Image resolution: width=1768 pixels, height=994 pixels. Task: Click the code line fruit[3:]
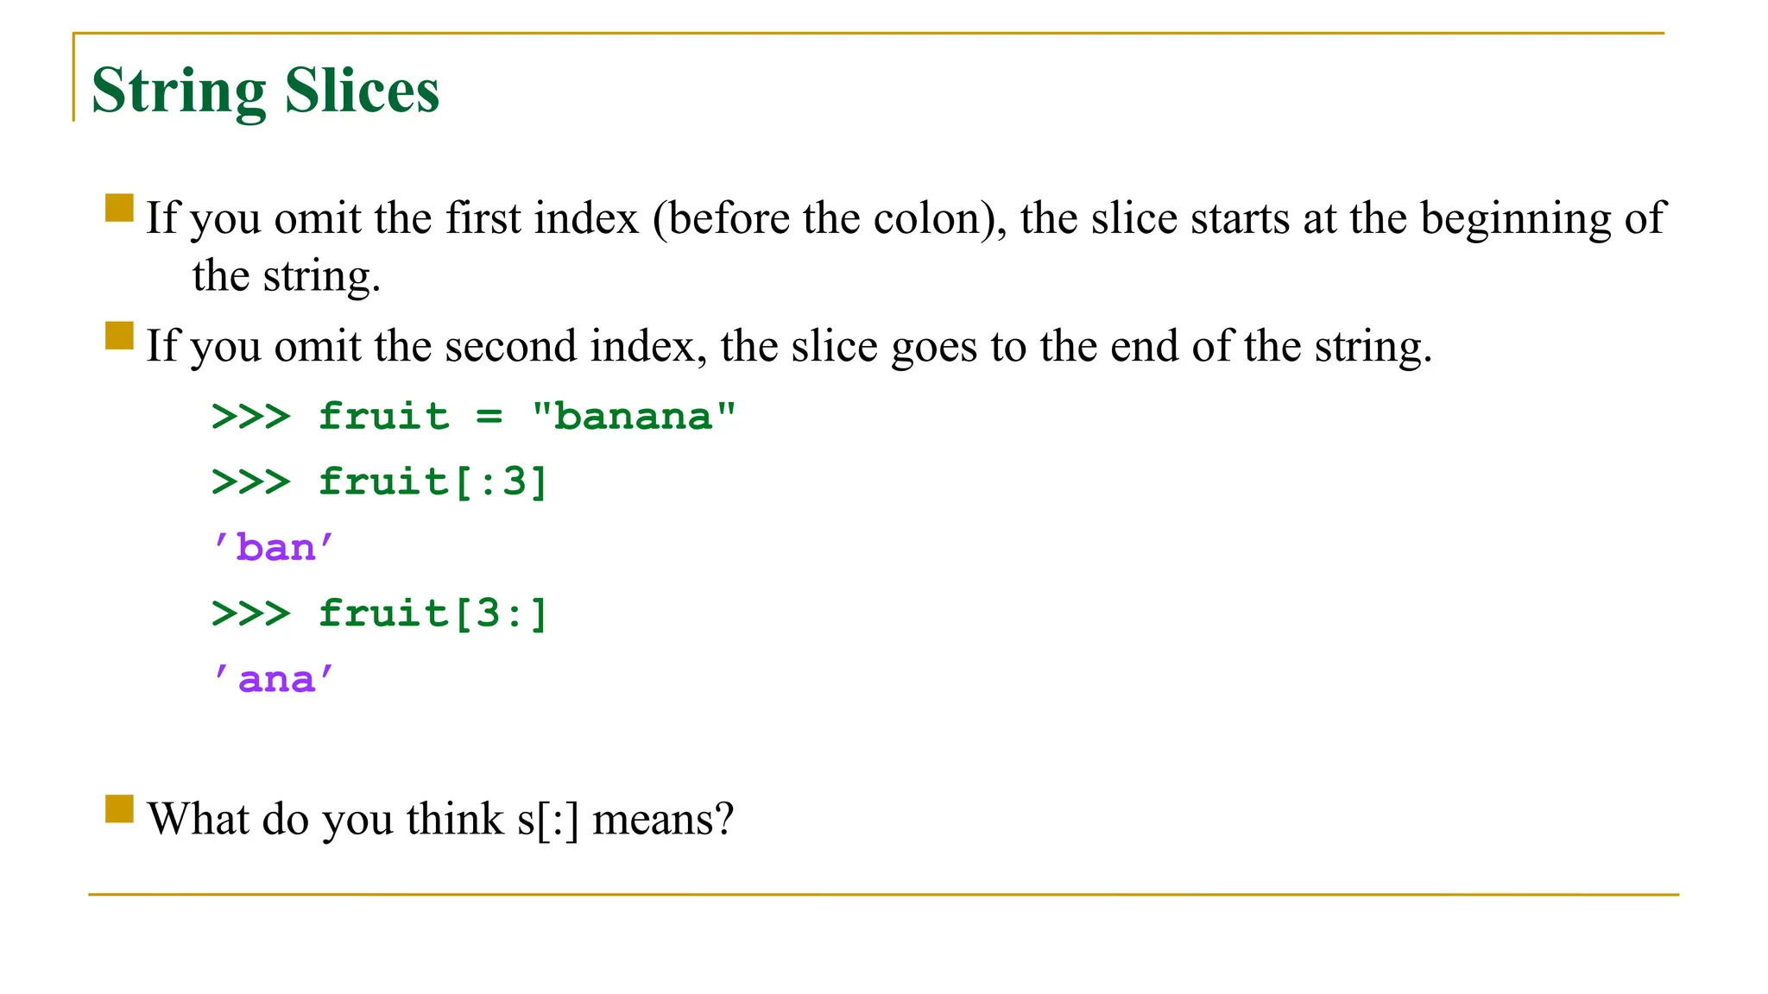[380, 614]
